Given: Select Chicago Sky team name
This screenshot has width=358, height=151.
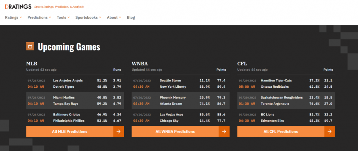Looking at the screenshot, I should click(169, 121).
